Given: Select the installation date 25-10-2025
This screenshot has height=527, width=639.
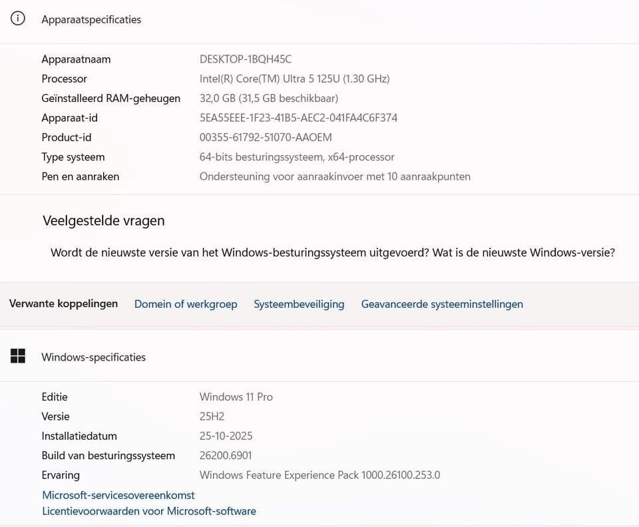Looking at the screenshot, I should [x=226, y=435].
